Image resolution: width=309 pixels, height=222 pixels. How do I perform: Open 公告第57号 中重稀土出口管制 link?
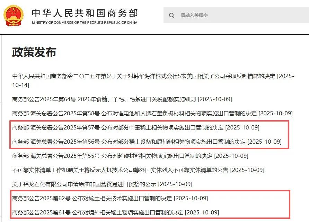point(136,127)
